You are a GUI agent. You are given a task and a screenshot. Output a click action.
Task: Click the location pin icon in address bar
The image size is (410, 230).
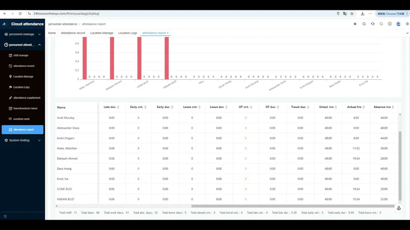point(338,14)
